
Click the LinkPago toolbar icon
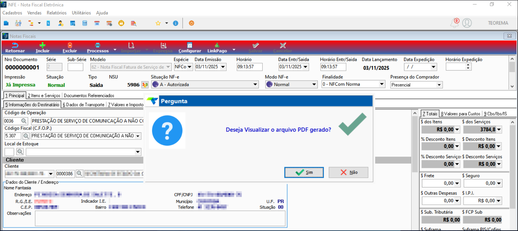pyautogui.click(x=217, y=45)
